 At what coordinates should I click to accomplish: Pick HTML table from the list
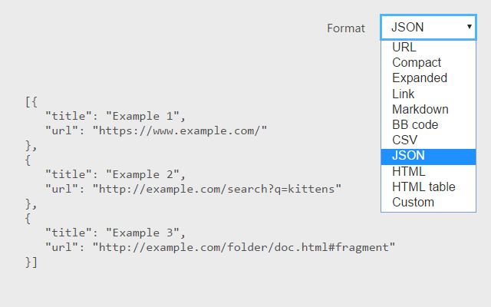423,187
